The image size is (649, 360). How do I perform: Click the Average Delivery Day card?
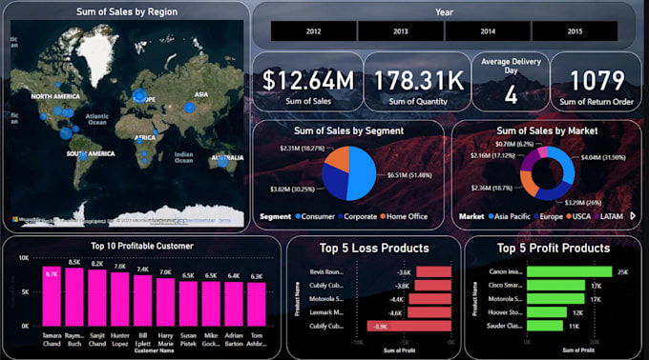pos(511,82)
